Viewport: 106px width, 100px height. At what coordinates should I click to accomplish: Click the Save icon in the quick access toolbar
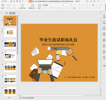[11, 1]
